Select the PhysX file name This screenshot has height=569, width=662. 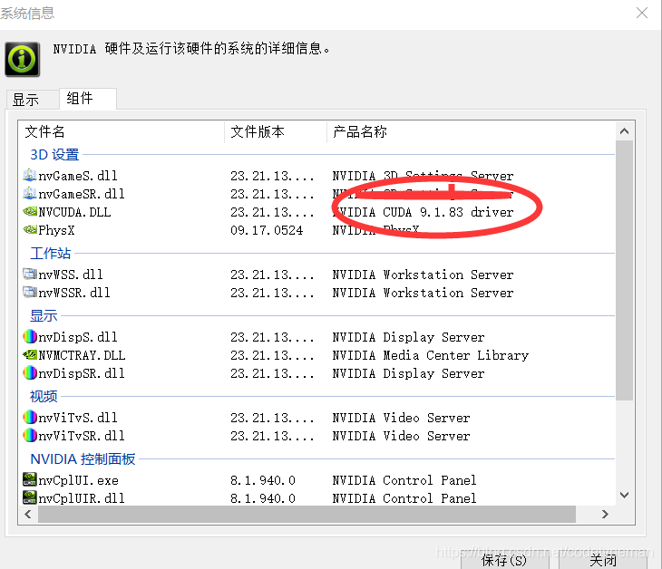[56, 230]
